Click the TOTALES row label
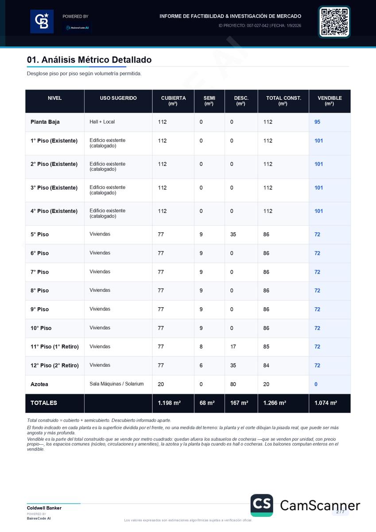Viewport: 376px width, 532px height. point(44,403)
